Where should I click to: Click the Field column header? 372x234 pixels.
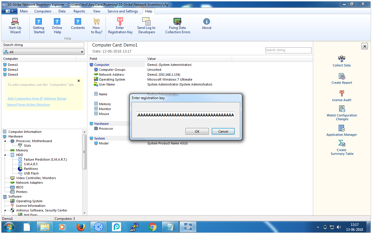click(117, 59)
